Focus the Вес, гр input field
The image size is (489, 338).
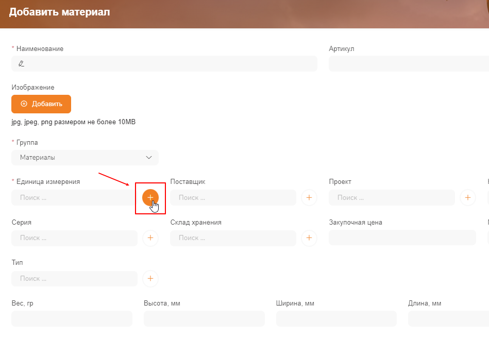[72, 318]
